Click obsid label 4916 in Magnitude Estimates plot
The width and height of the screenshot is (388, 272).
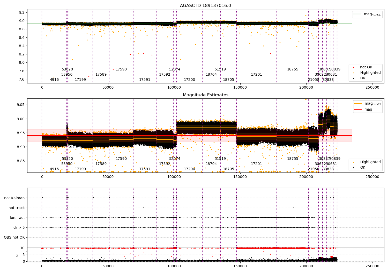click(54, 169)
